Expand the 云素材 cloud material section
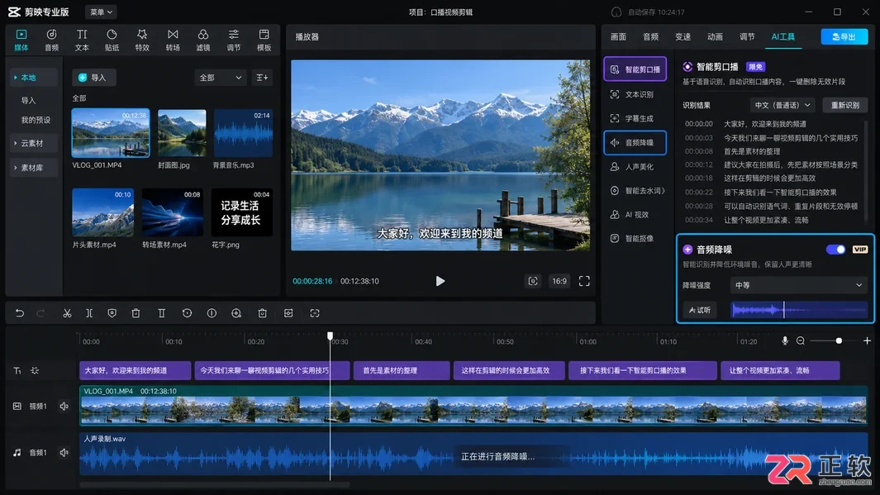 [x=34, y=143]
